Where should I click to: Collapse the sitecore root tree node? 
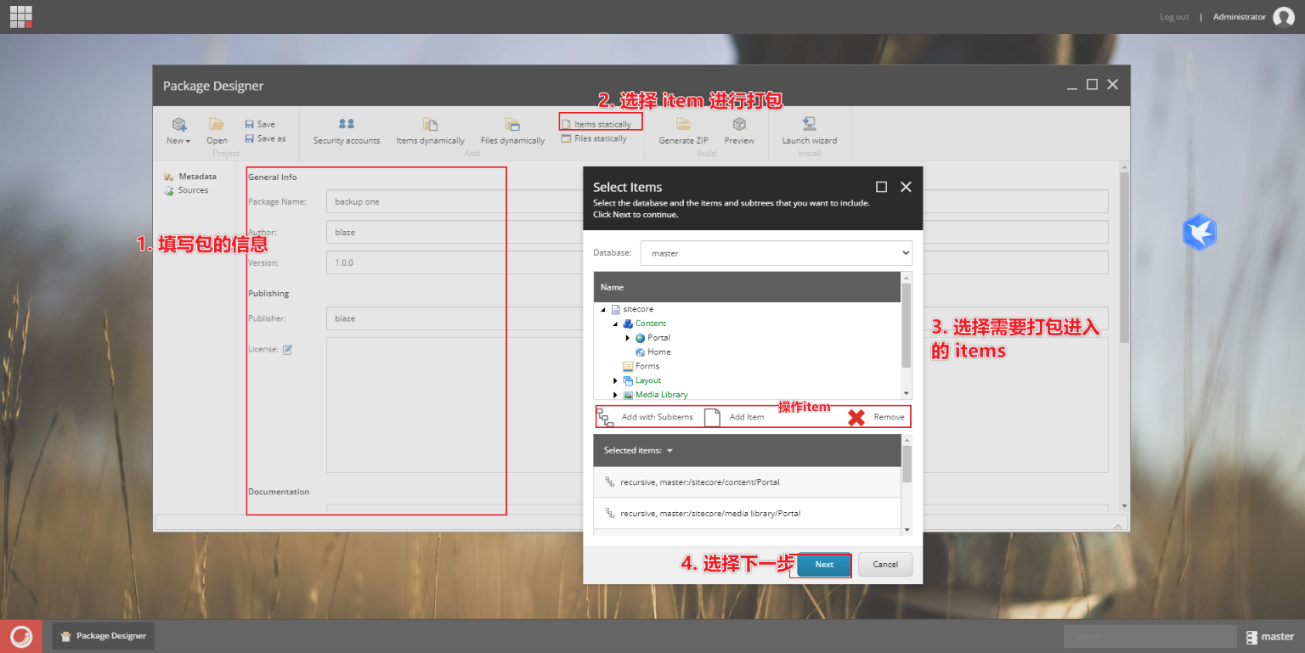(602, 310)
